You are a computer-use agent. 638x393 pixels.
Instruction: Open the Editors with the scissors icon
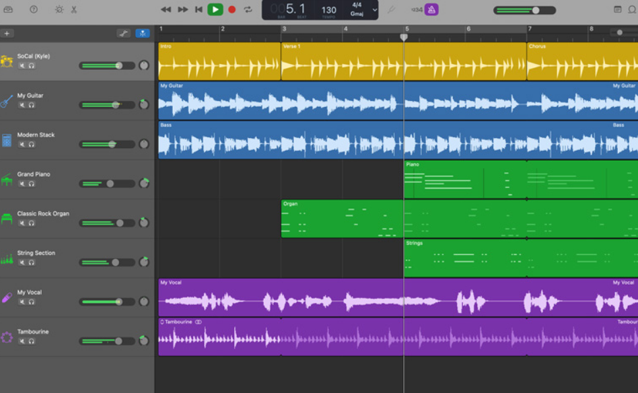[x=74, y=9]
